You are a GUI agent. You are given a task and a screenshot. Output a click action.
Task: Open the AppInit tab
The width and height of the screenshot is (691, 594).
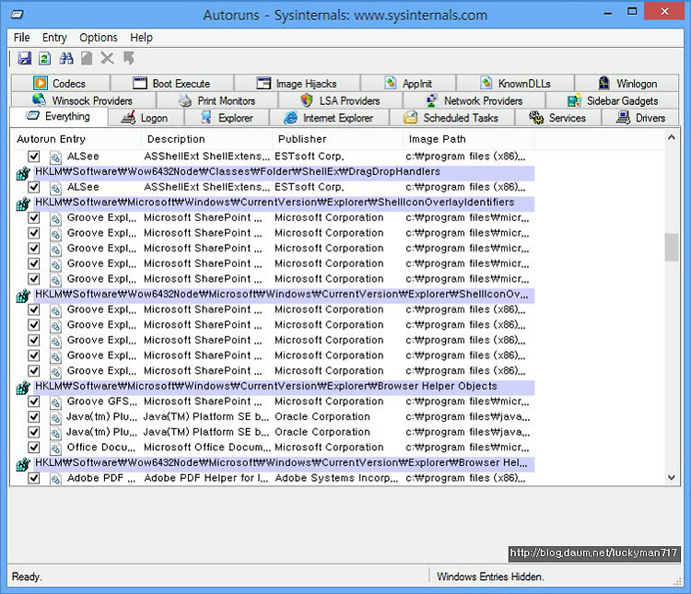pyautogui.click(x=408, y=83)
